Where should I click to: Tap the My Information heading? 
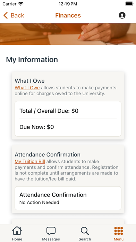click(32, 60)
